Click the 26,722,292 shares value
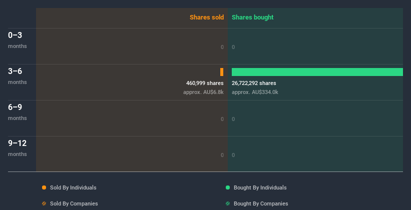The image size is (411, 210). tap(254, 83)
